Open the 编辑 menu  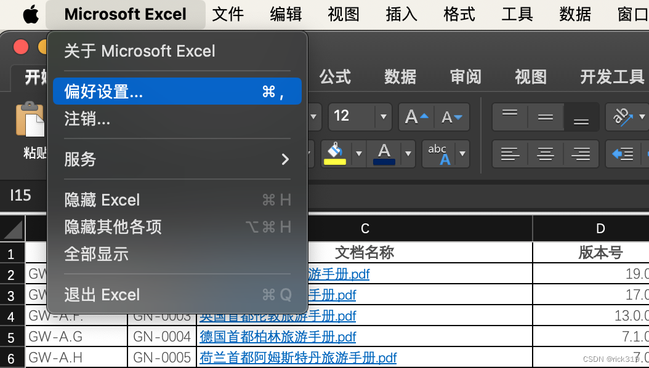(x=286, y=15)
